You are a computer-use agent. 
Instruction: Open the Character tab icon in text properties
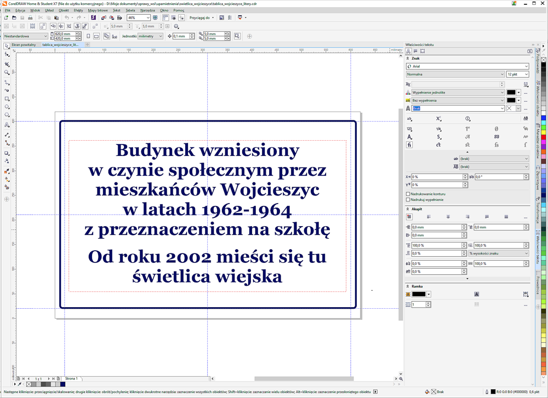(408, 51)
